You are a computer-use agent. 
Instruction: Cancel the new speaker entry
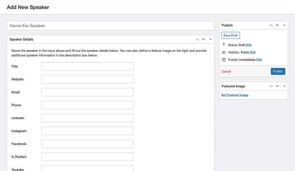[226, 72]
